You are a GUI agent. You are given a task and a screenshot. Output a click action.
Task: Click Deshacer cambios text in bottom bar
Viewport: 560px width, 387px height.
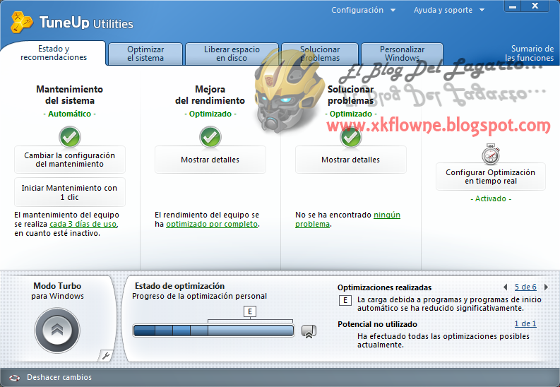59,377
